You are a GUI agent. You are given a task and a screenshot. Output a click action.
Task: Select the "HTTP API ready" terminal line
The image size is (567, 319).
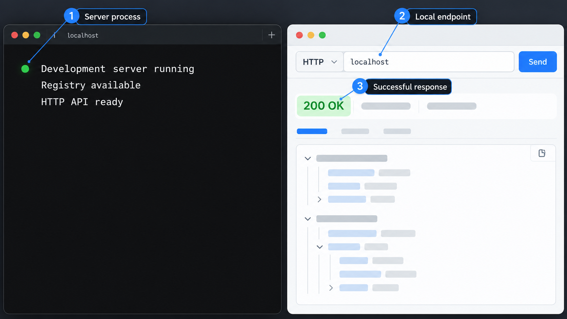tap(82, 102)
